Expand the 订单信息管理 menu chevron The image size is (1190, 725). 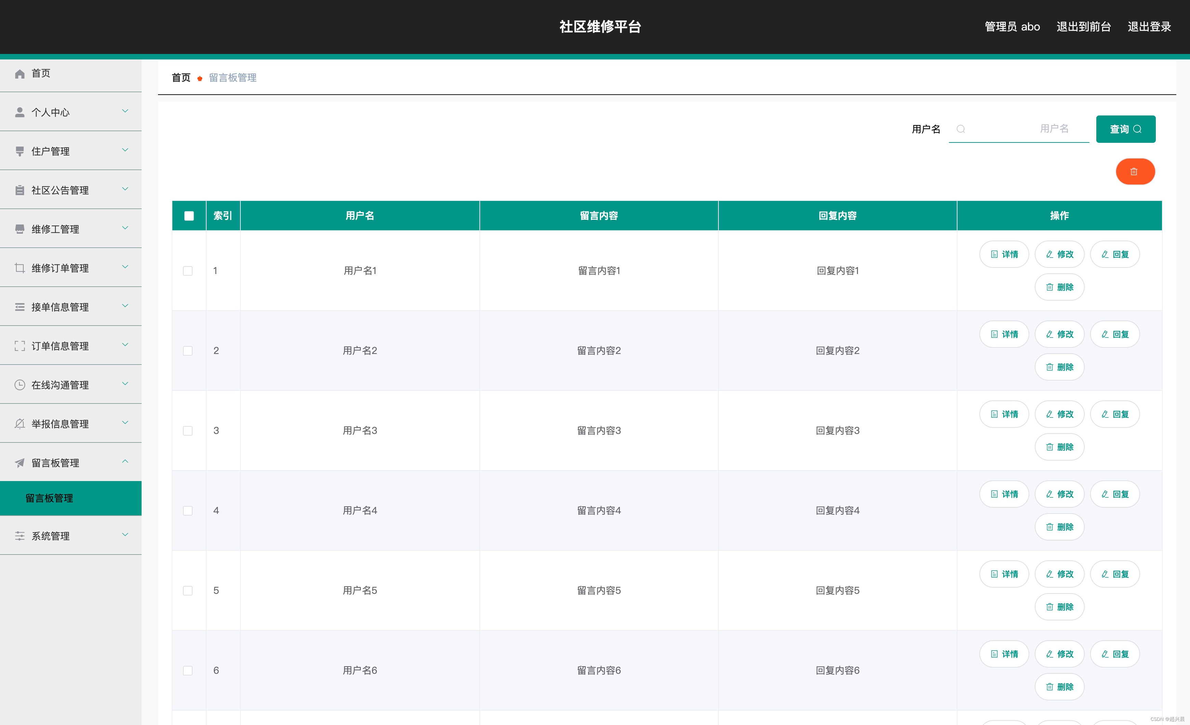point(125,345)
